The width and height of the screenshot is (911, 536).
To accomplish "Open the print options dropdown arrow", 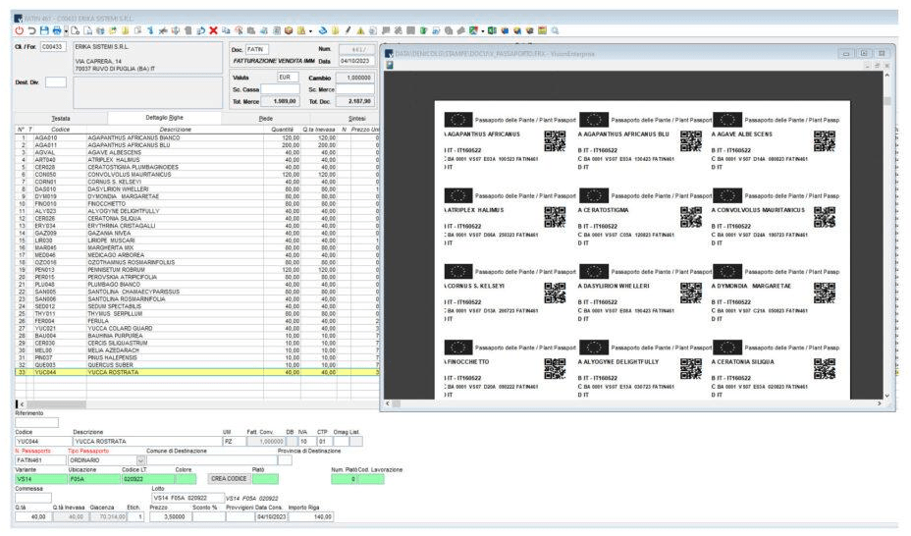I will coord(66,30).
